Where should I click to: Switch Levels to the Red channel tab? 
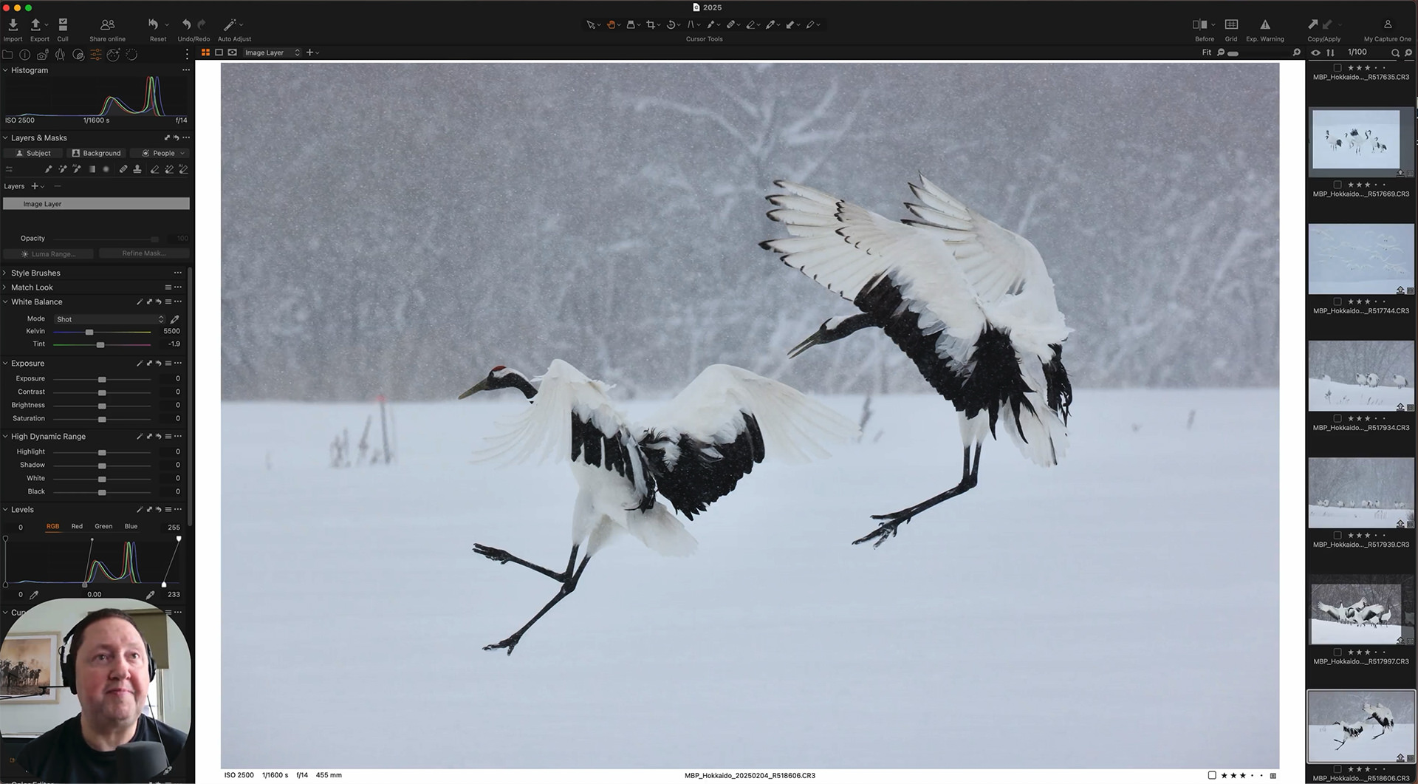click(x=77, y=526)
